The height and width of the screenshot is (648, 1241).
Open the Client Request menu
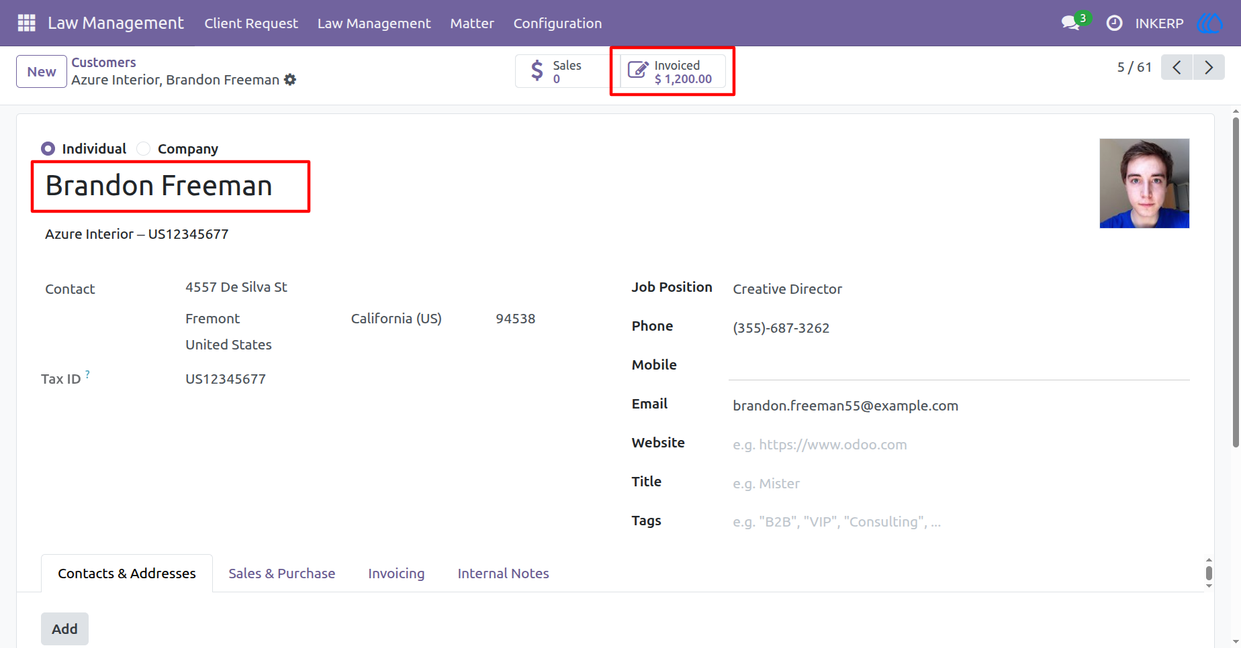pos(251,23)
